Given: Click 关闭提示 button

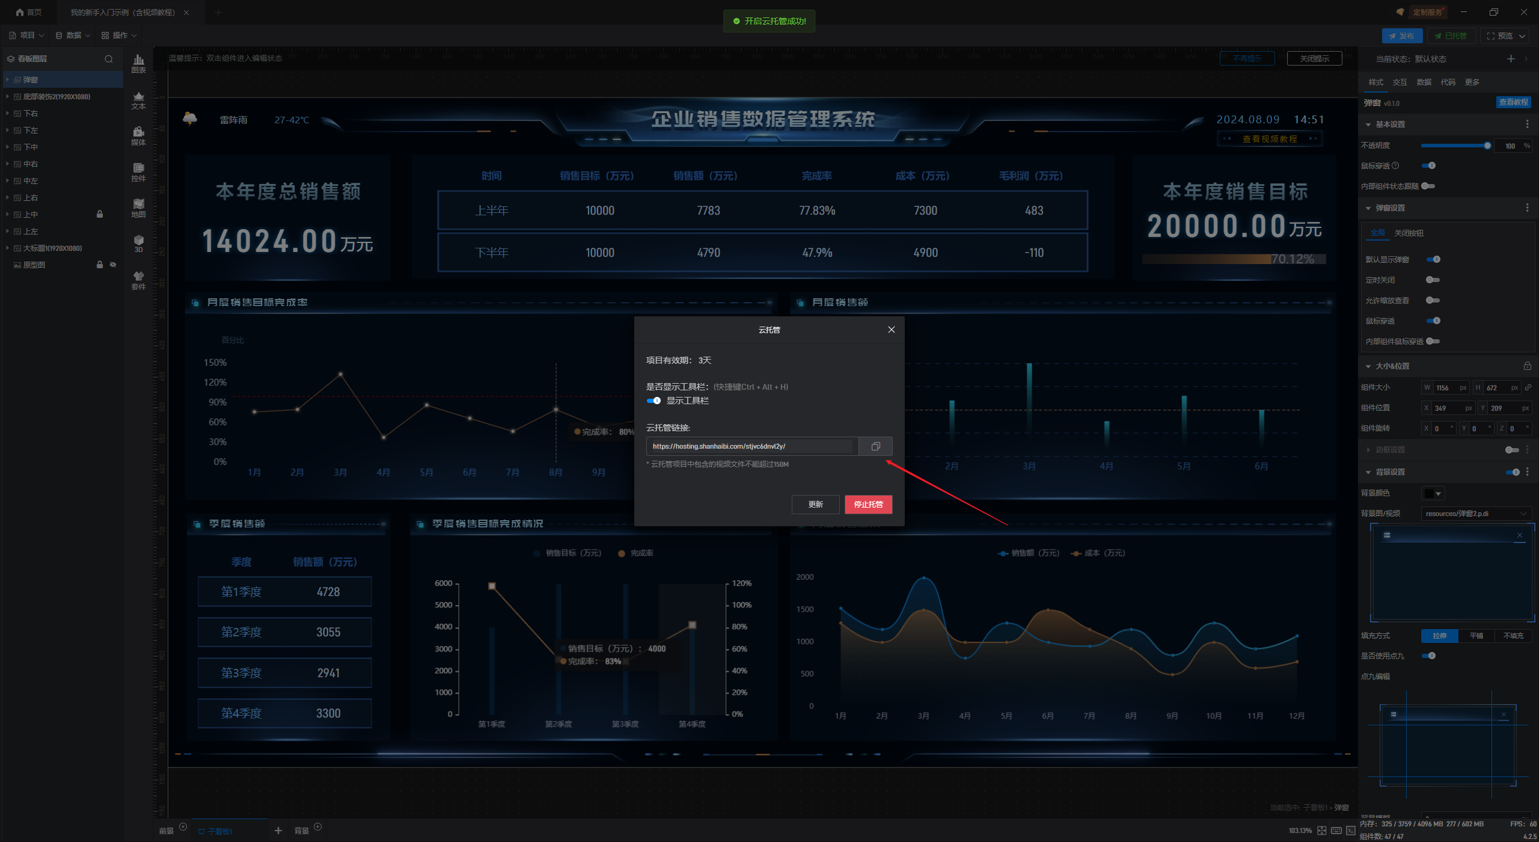Looking at the screenshot, I should pyautogui.click(x=1314, y=58).
